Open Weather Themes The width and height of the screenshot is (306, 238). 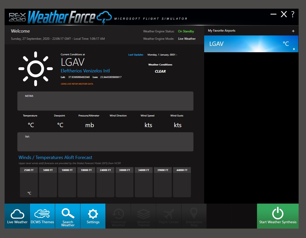(143, 216)
